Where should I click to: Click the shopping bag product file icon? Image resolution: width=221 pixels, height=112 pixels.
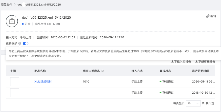pos(12,21)
